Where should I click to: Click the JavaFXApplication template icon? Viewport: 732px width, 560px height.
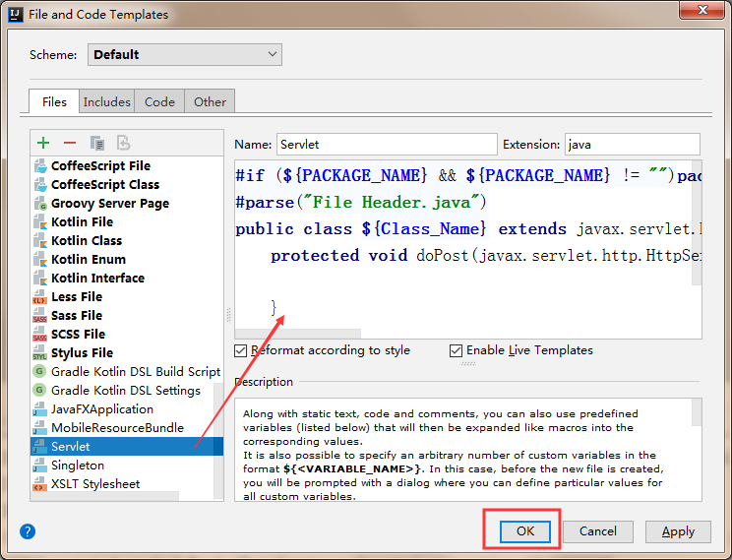click(40, 409)
